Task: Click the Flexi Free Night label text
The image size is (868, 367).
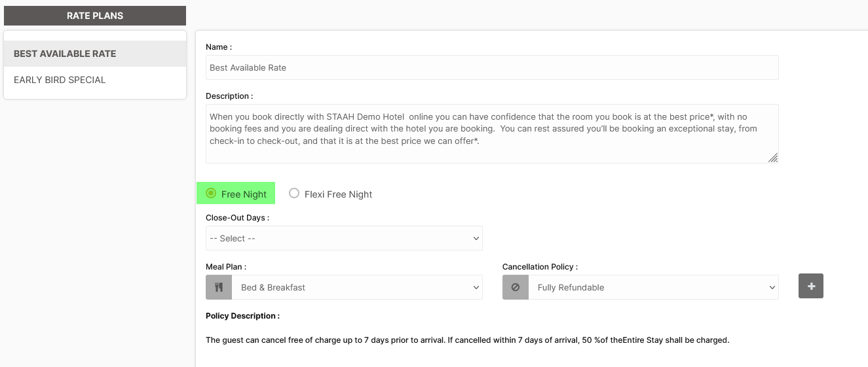Action: (338, 194)
